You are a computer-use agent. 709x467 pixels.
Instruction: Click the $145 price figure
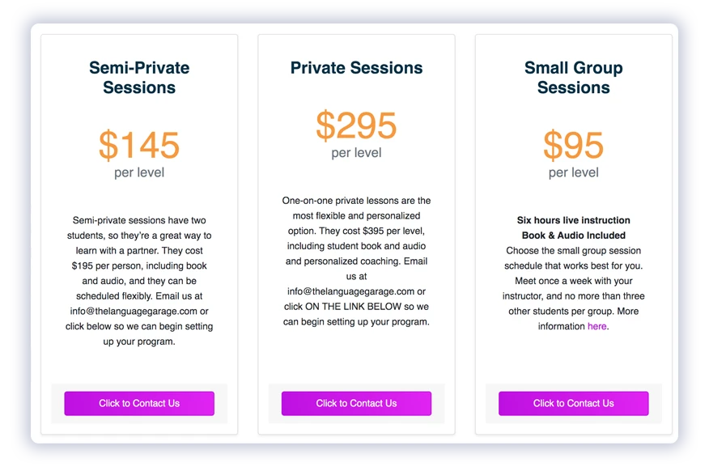click(x=139, y=145)
